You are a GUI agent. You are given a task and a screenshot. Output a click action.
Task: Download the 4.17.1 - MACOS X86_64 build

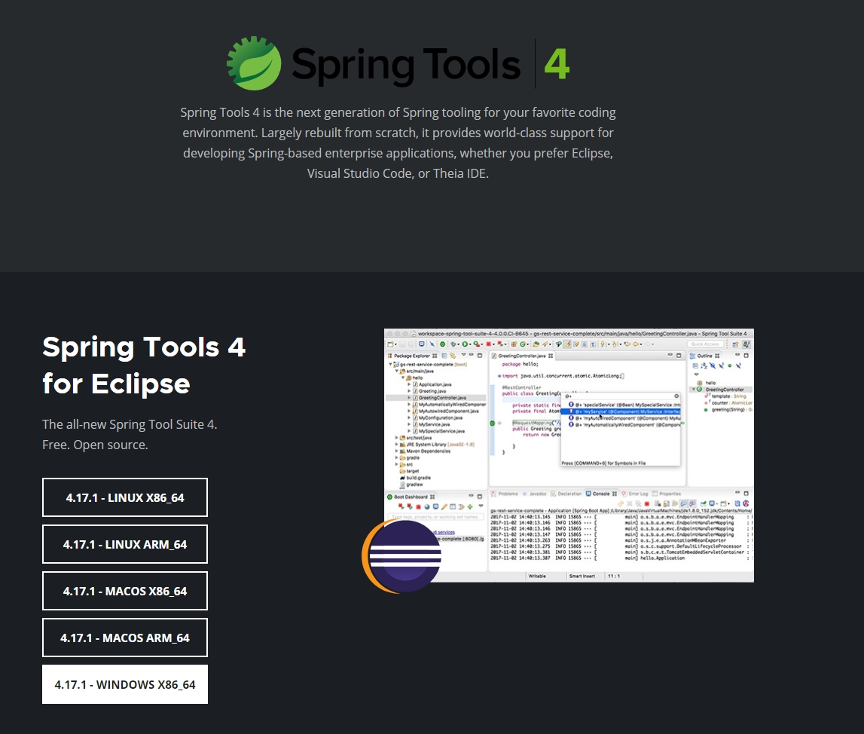coord(125,592)
